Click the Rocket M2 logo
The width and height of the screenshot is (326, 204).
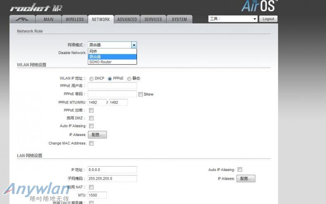[36, 8]
